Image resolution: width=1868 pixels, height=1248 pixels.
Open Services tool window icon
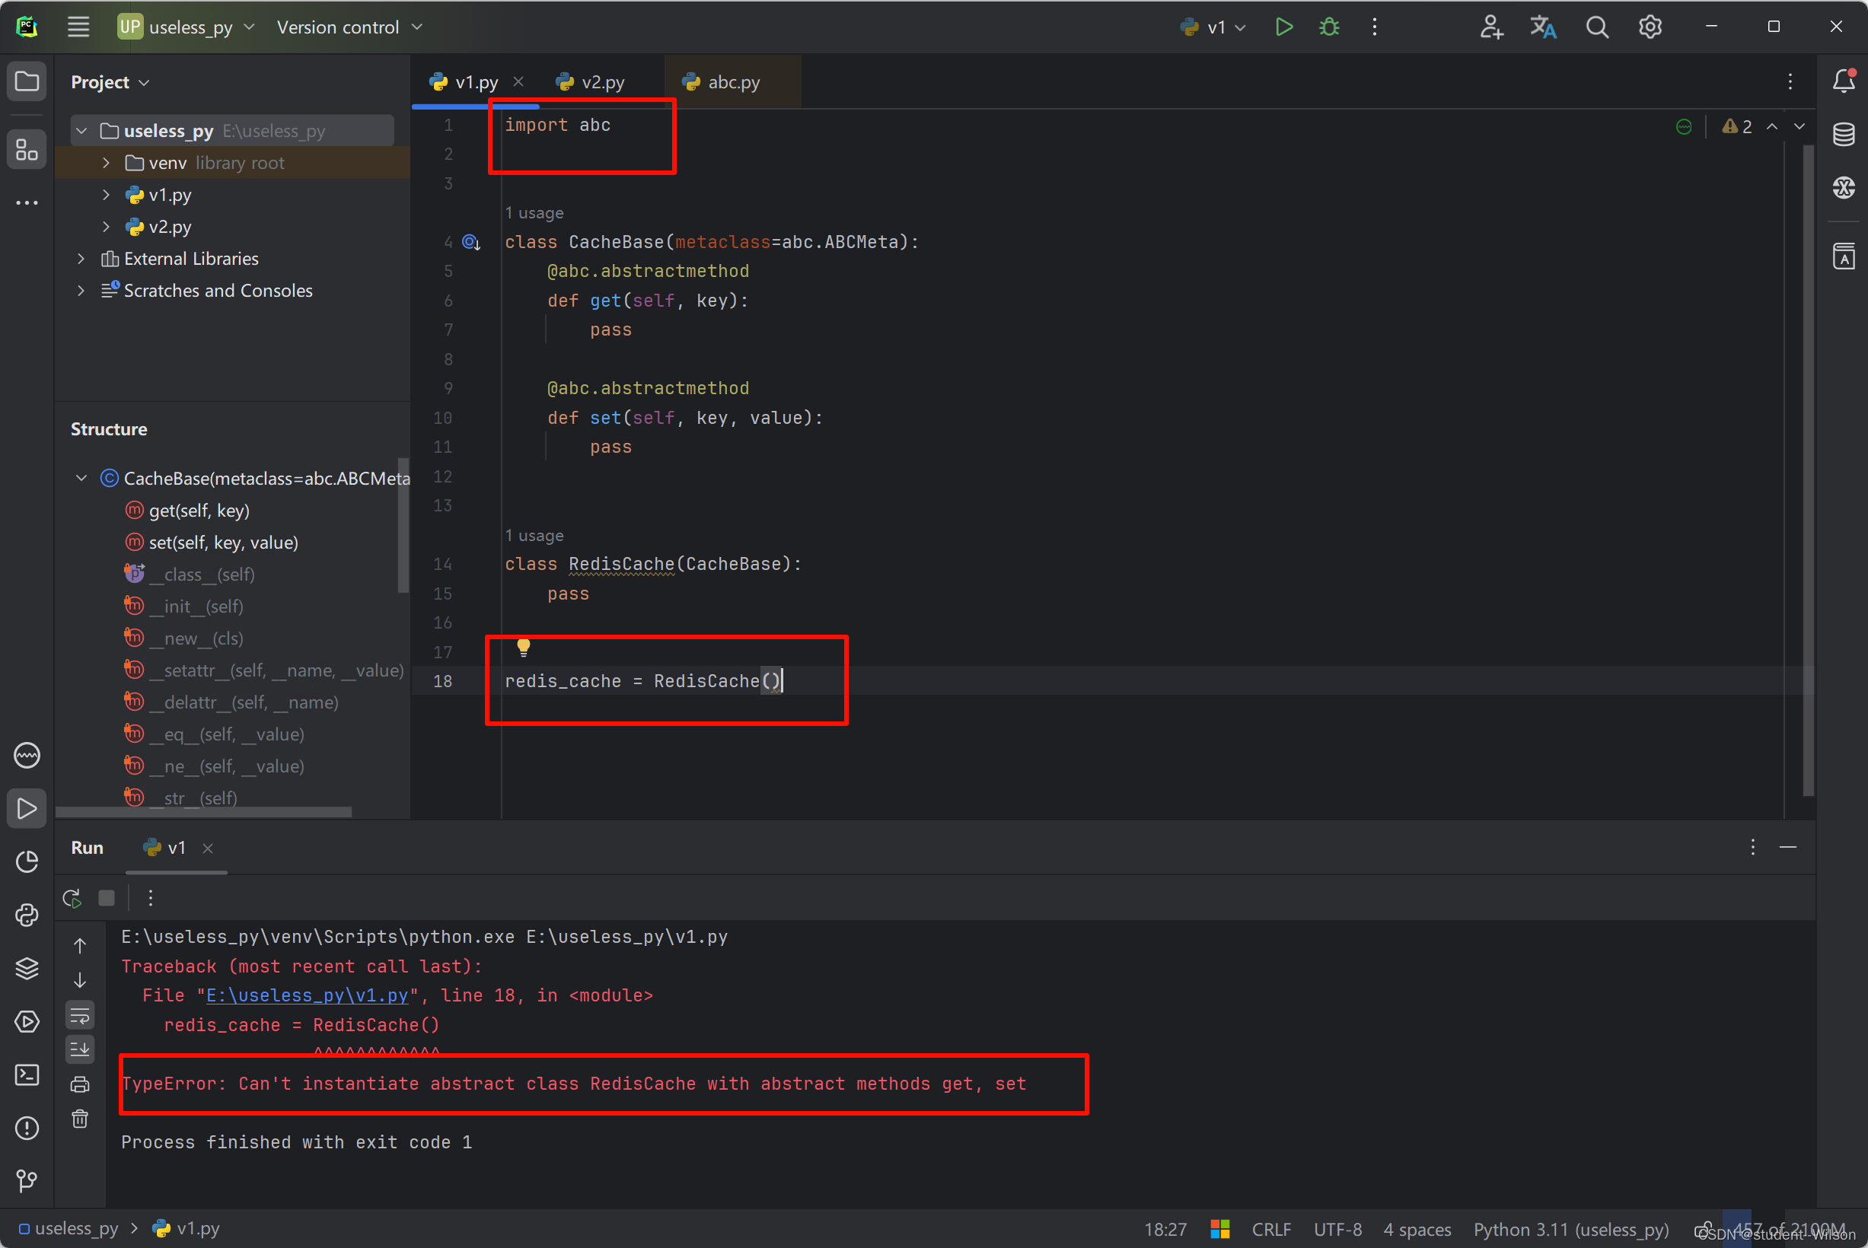click(27, 1021)
